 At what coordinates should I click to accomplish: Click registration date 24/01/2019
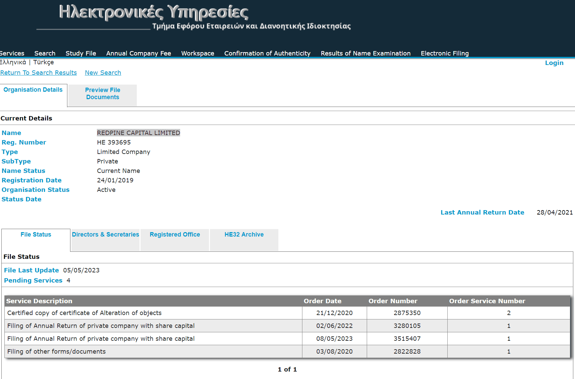click(x=115, y=180)
